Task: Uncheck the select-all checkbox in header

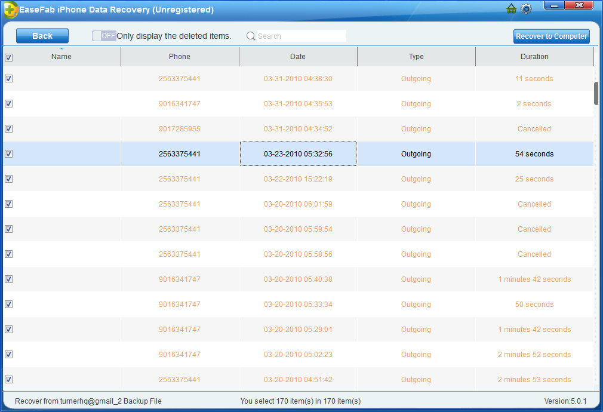Action: pyautogui.click(x=8, y=58)
